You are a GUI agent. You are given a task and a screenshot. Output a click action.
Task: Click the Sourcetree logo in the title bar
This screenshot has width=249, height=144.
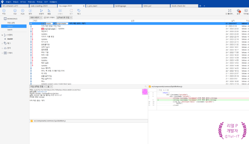pos(2,2)
